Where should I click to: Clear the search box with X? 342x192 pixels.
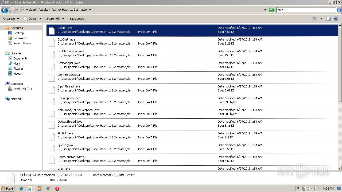tap(339, 10)
